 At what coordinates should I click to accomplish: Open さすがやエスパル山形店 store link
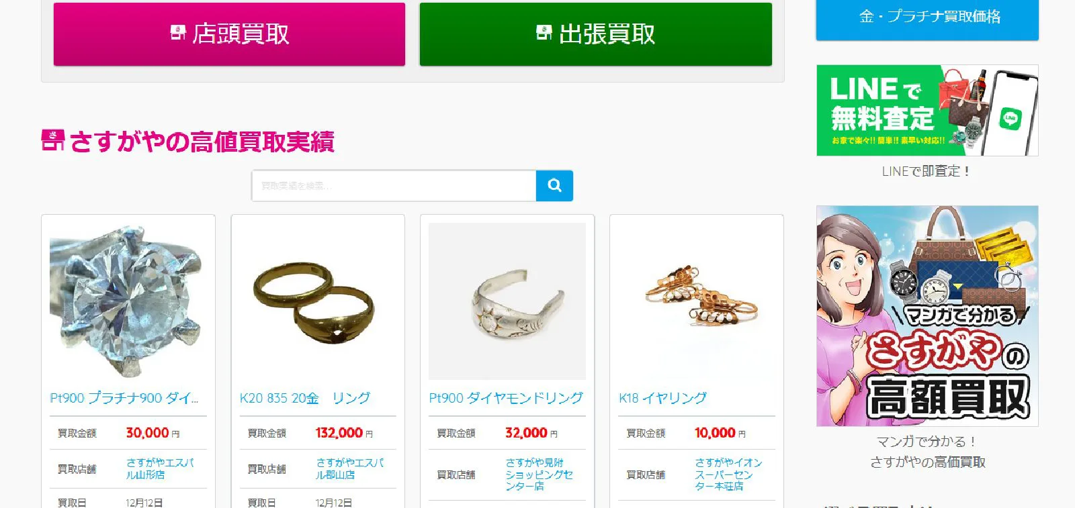point(160,468)
